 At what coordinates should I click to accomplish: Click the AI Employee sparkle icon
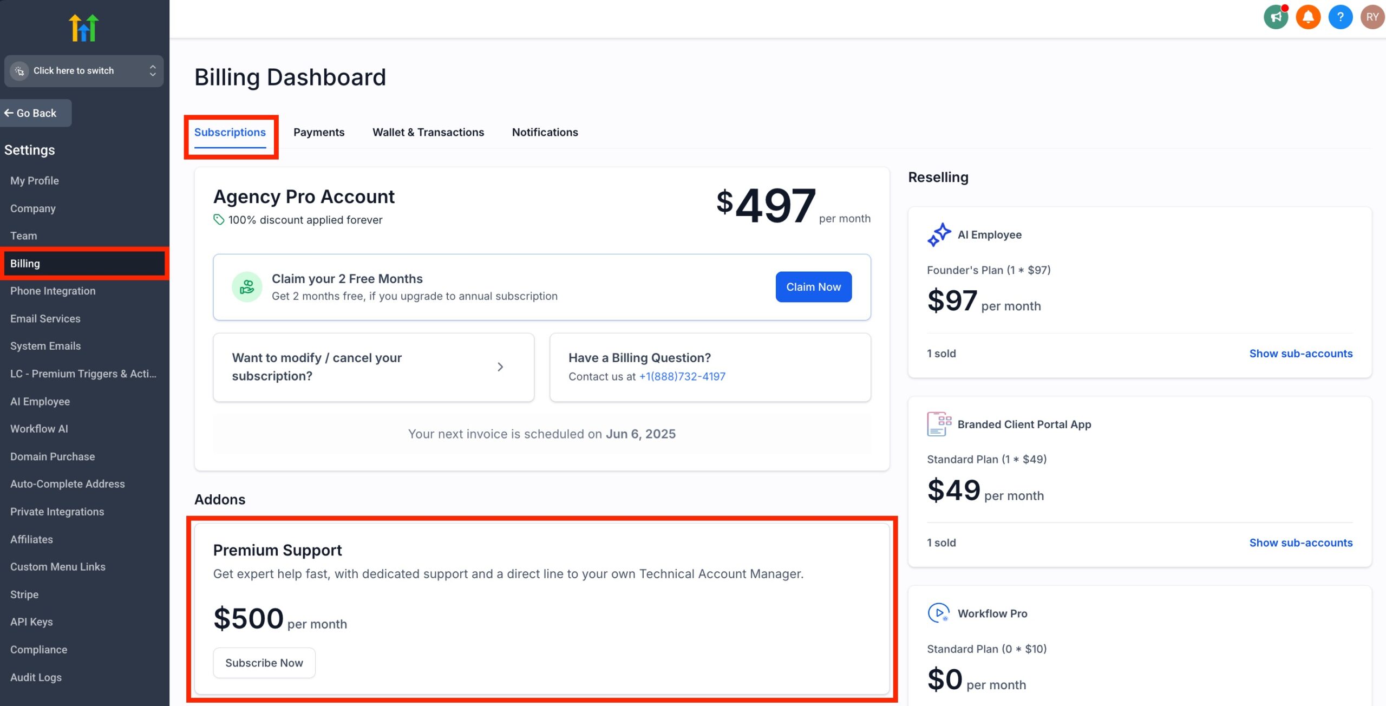pos(939,234)
